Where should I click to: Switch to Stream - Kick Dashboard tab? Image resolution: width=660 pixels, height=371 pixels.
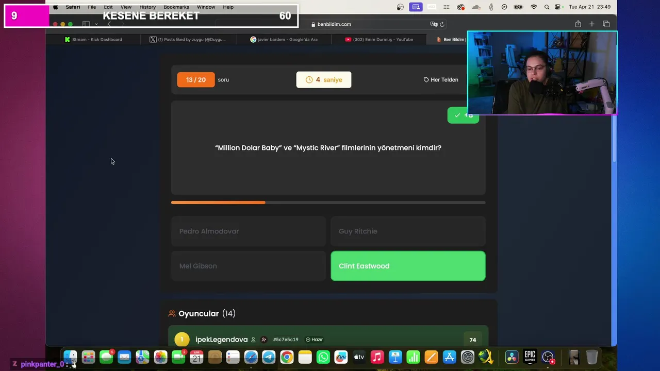point(93,39)
